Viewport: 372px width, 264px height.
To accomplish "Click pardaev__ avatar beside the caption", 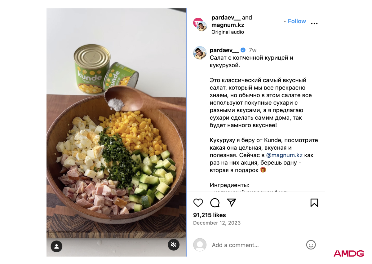I will tap(200, 53).
